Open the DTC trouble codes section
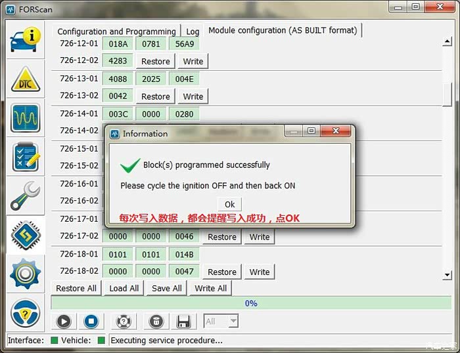 26,79
